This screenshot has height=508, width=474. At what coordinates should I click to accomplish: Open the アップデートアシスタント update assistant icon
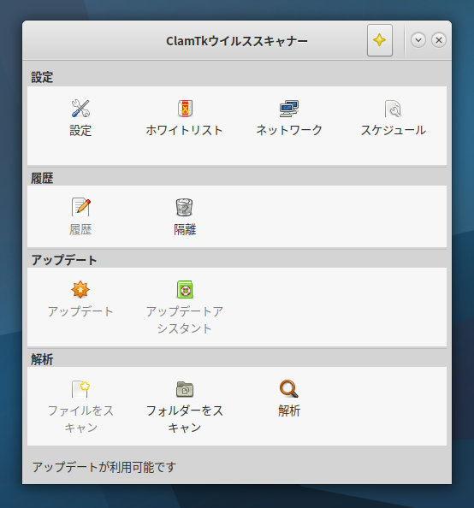[185, 289]
